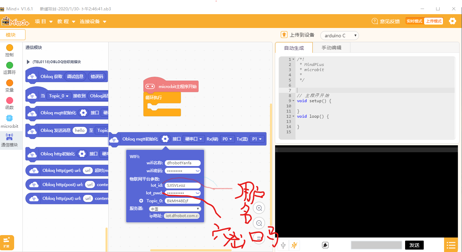Click the Iot_id field SJISVLvoz
The width and height of the screenshot is (462, 252).
click(182, 185)
